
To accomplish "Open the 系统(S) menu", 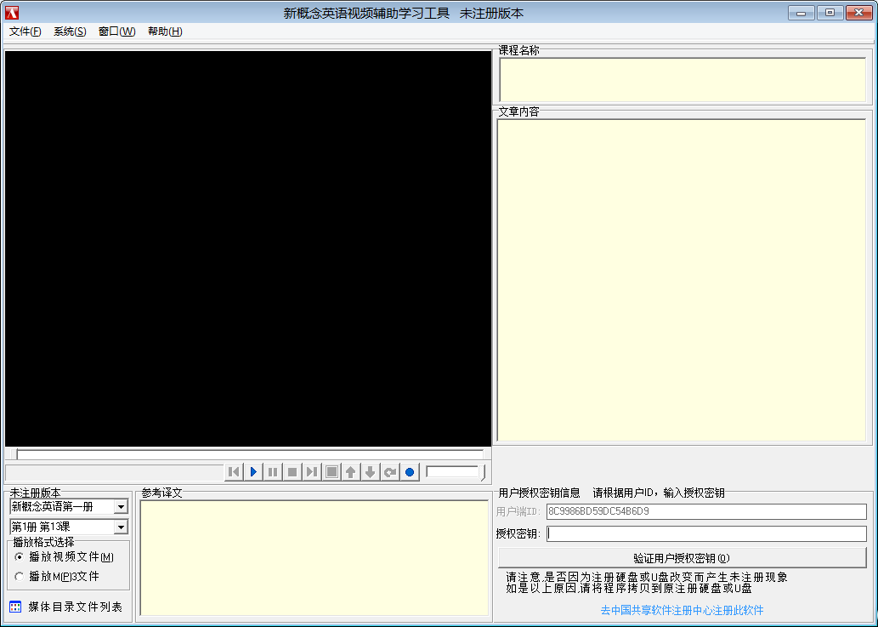I will (x=70, y=31).
